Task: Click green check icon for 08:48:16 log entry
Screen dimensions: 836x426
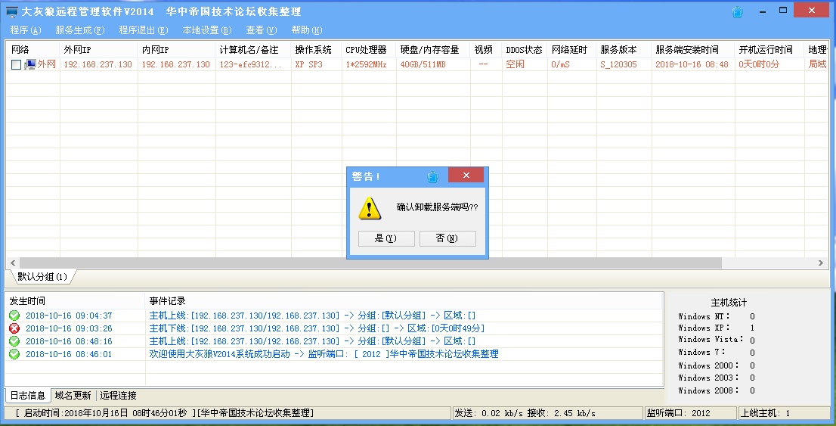Action: tap(14, 341)
